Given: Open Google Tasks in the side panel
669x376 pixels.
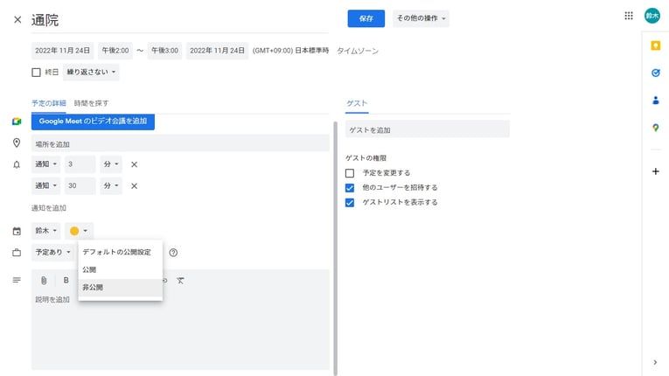Looking at the screenshot, I should click(655, 73).
